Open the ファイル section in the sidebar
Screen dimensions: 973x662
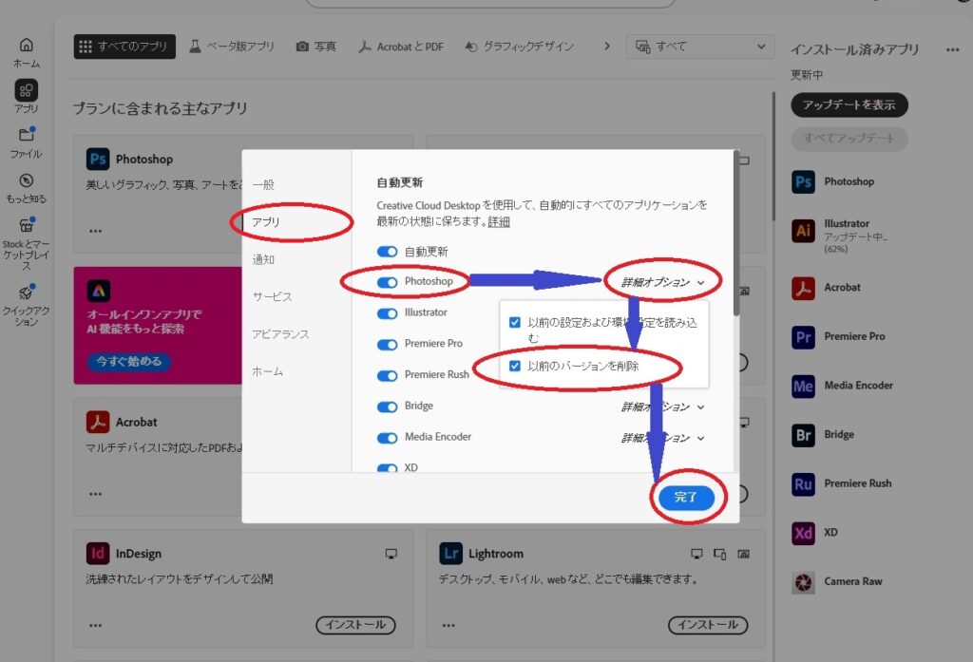click(26, 142)
